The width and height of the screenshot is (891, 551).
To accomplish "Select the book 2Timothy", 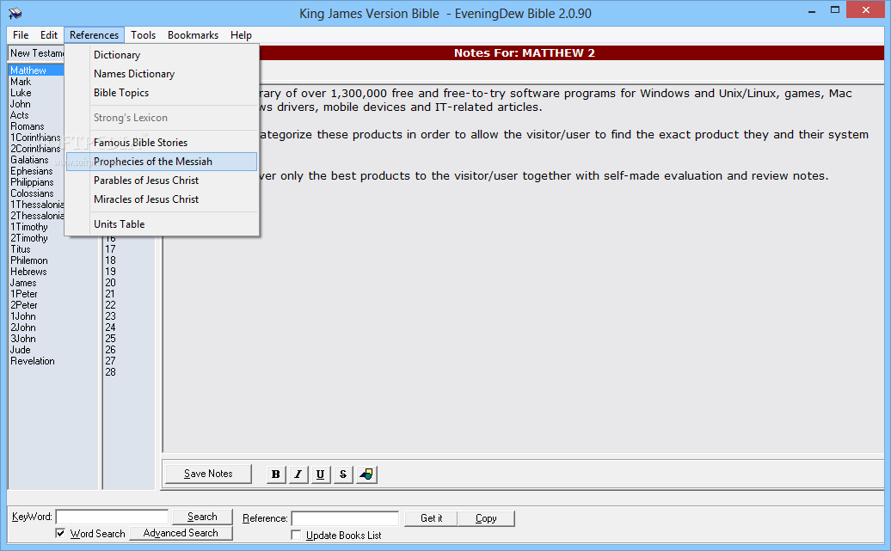I will coord(29,238).
